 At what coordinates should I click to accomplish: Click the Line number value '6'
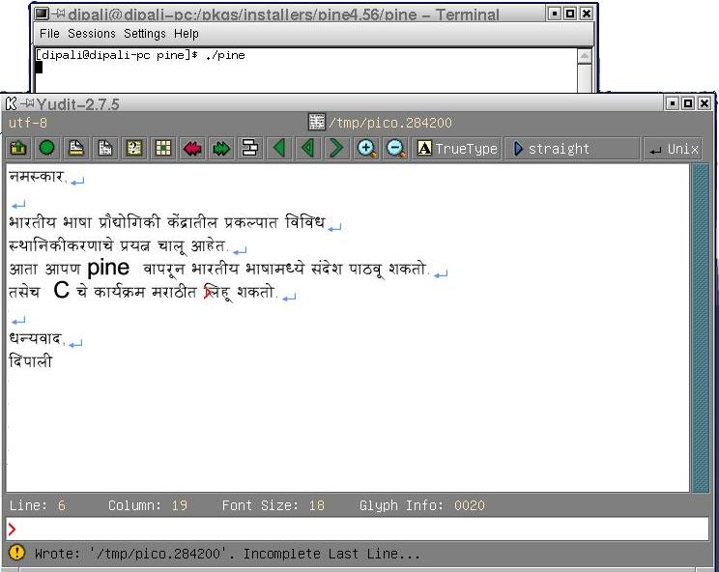[x=62, y=505]
